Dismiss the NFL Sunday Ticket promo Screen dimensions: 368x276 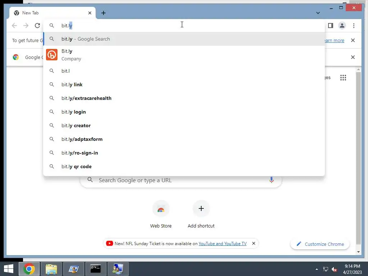pyautogui.click(x=253, y=243)
